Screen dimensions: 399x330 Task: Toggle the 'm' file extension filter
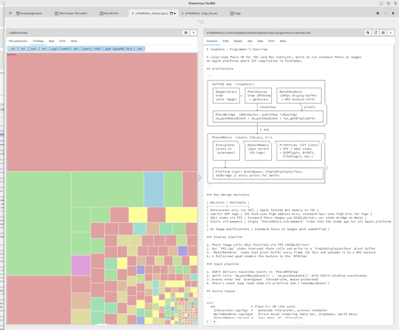coord(140,48)
